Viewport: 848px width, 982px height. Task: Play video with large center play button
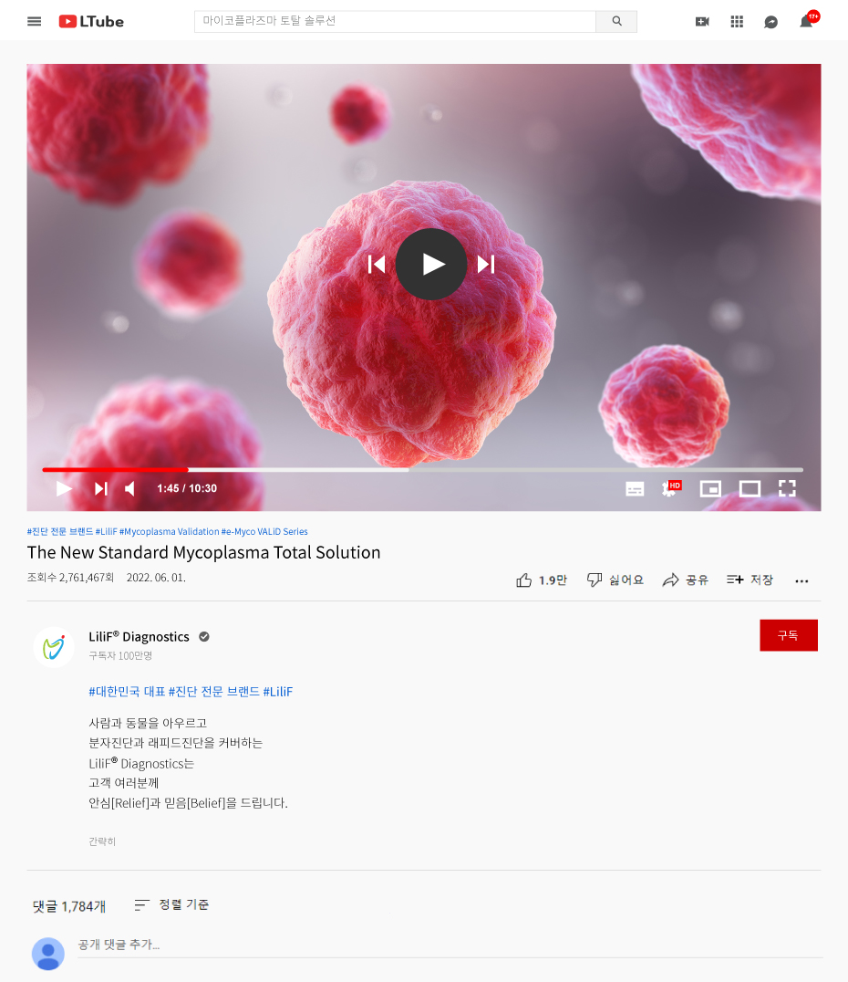pos(431,265)
